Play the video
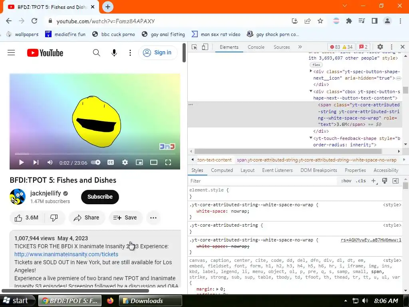Image resolution: width=409 pixels, height=307 pixels. coord(22,162)
